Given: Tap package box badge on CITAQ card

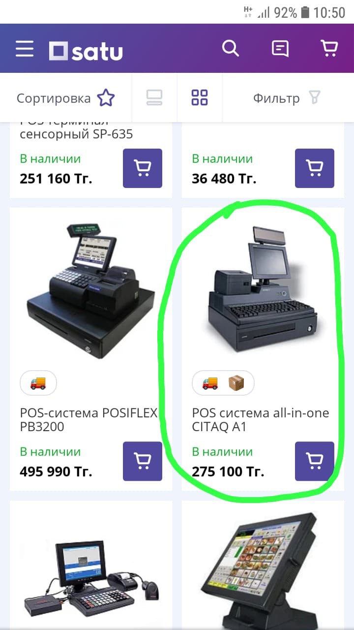Looking at the screenshot, I should pos(236,383).
